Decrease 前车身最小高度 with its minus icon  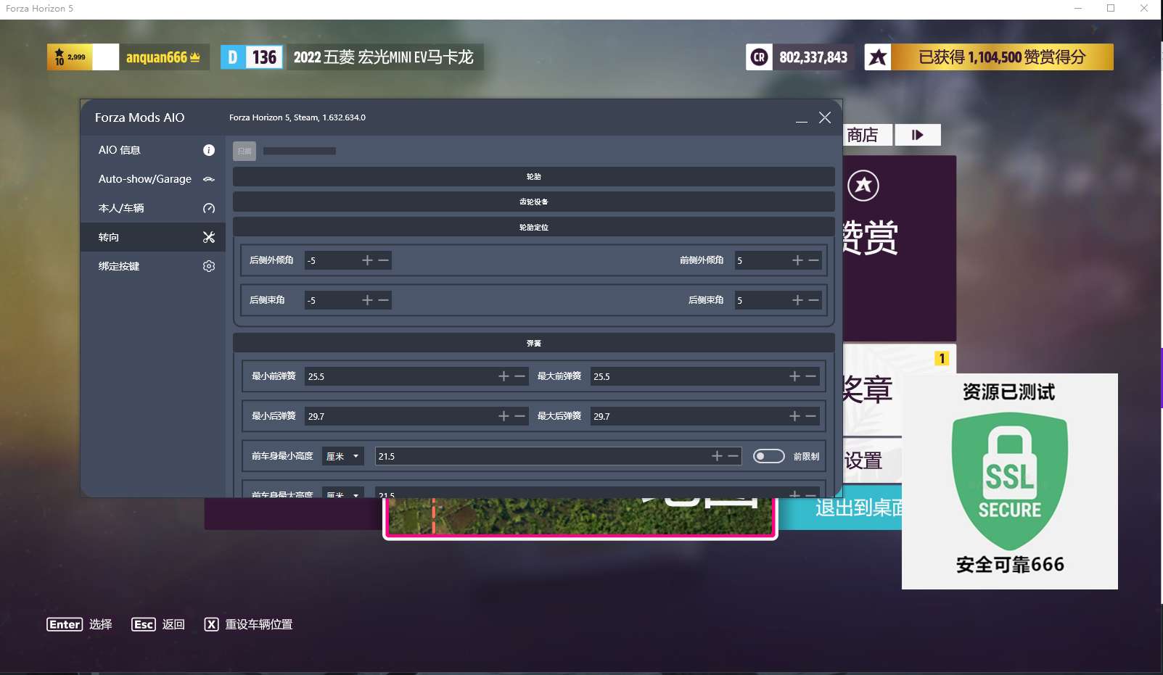pyautogui.click(x=733, y=456)
